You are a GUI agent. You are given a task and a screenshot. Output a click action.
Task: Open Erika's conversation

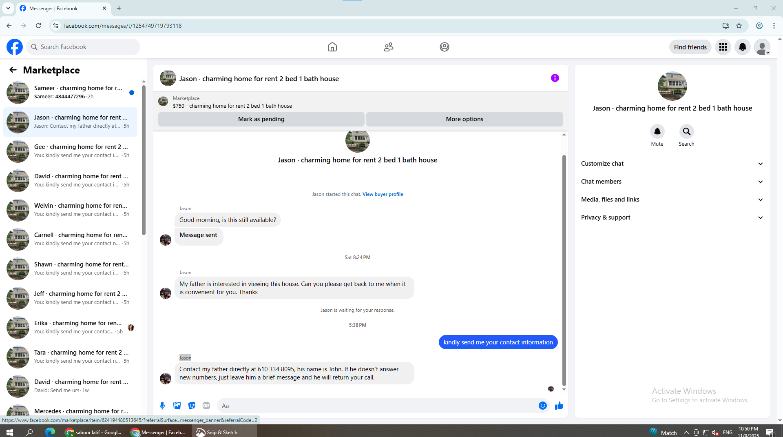coord(71,328)
